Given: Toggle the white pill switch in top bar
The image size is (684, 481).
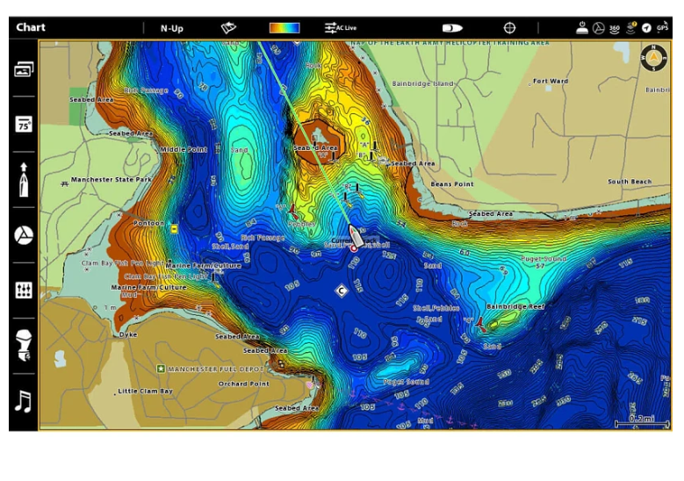Looking at the screenshot, I should click(x=452, y=28).
